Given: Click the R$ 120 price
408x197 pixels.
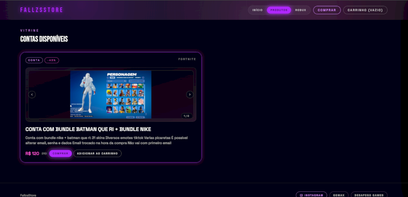Looking at the screenshot, I should click(x=32, y=154).
